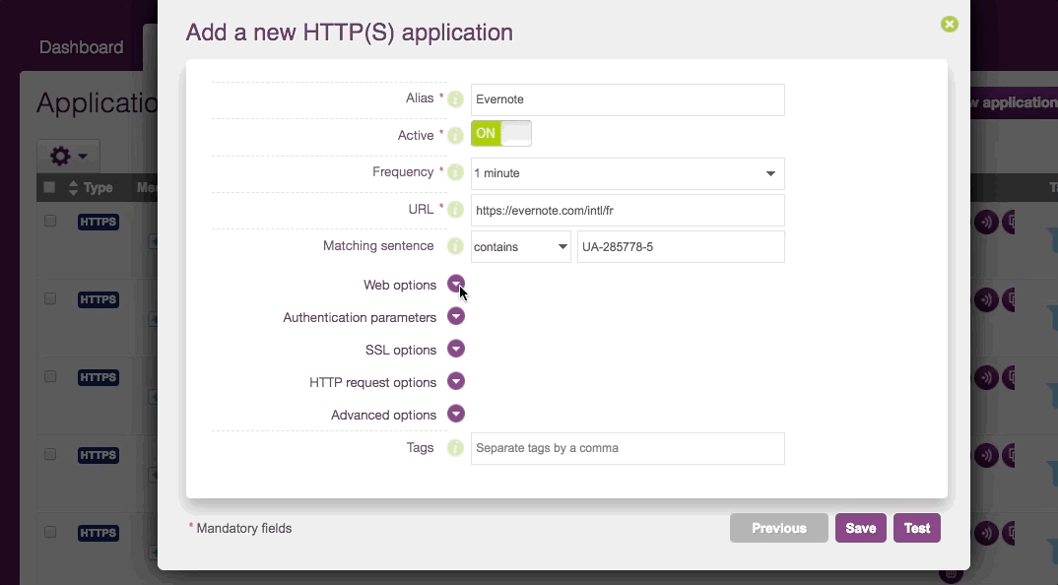
Task: Expand the Authentication parameters section
Action: click(x=456, y=316)
